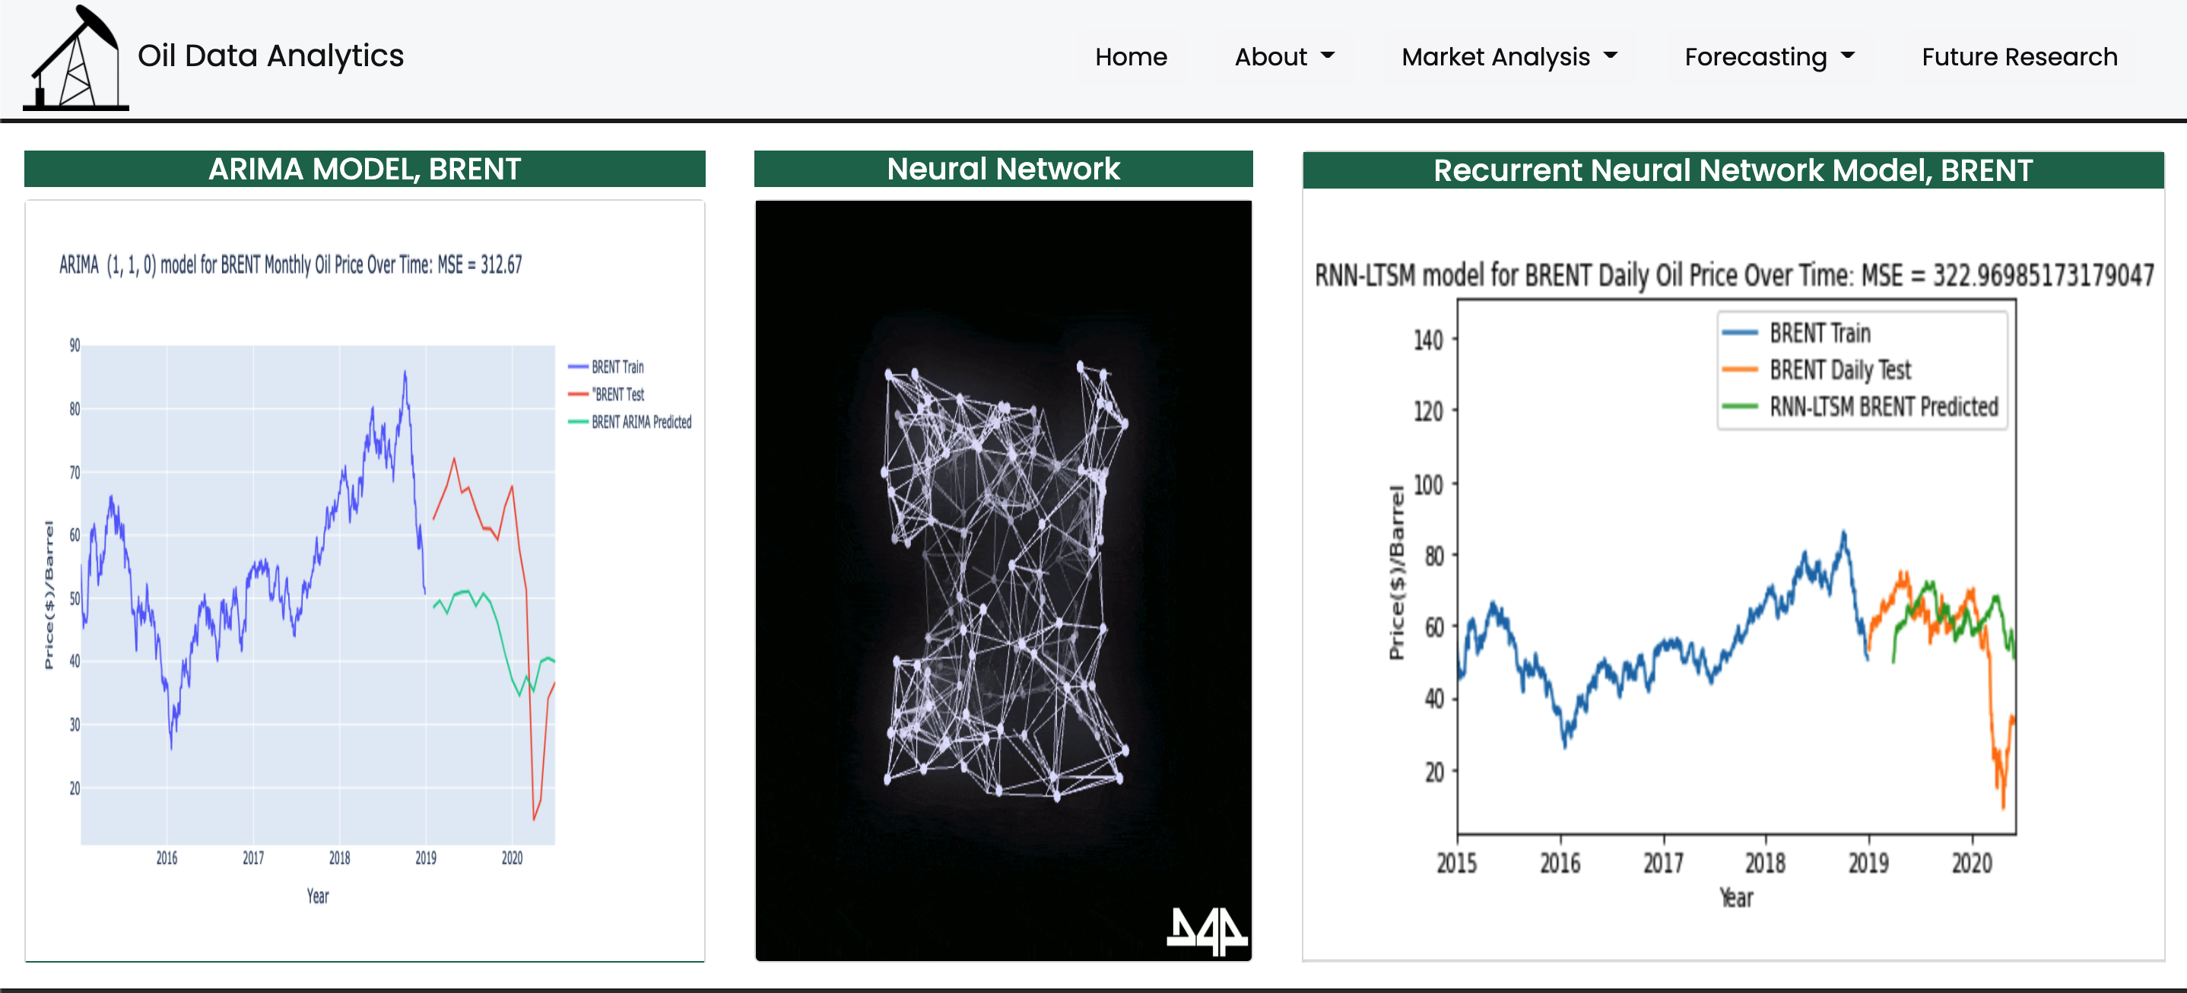Click the oil pump jack logo
Image resolution: width=2187 pixels, height=993 pixels.
tap(75, 58)
